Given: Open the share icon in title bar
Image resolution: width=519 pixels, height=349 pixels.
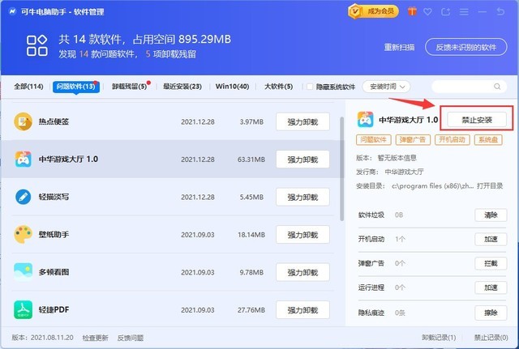Looking at the screenshot, I should 445,12.
